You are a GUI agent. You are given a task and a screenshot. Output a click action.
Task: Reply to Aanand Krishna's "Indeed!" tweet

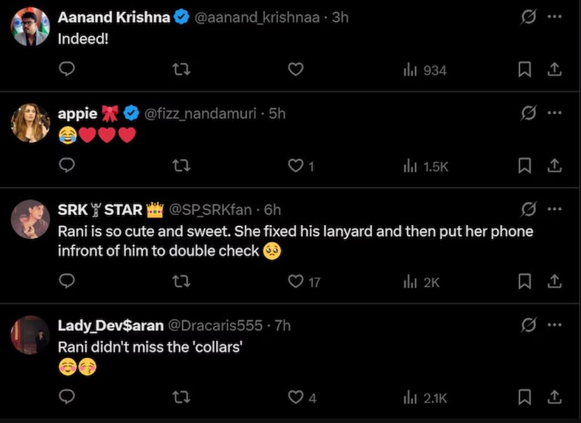coord(67,69)
